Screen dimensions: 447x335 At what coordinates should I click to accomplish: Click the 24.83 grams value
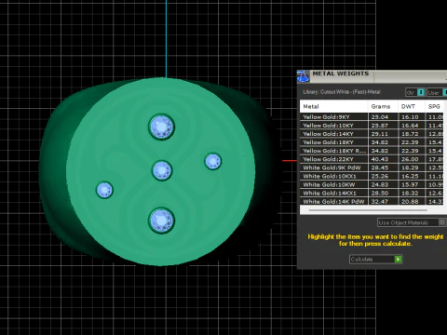pyautogui.click(x=380, y=184)
